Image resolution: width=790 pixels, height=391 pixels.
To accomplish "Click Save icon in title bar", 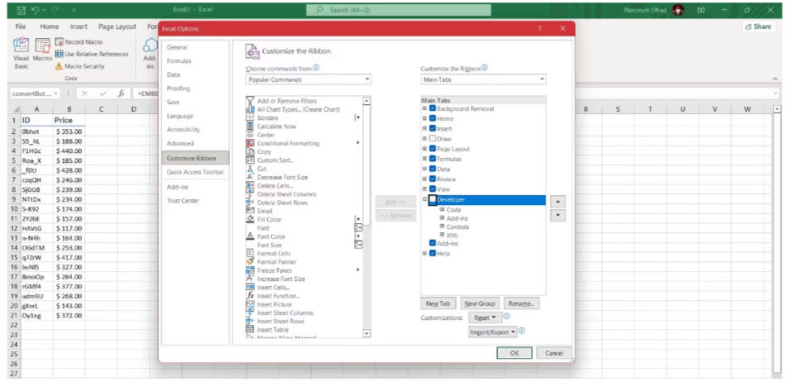I will [x=21, y=10].
